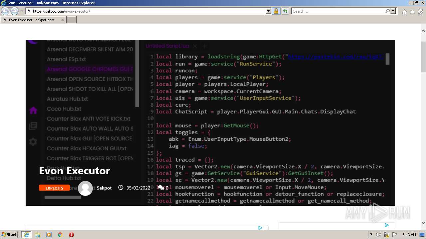Click the scrollbar down arrow

pyautogui.click(x=423, y=223)
